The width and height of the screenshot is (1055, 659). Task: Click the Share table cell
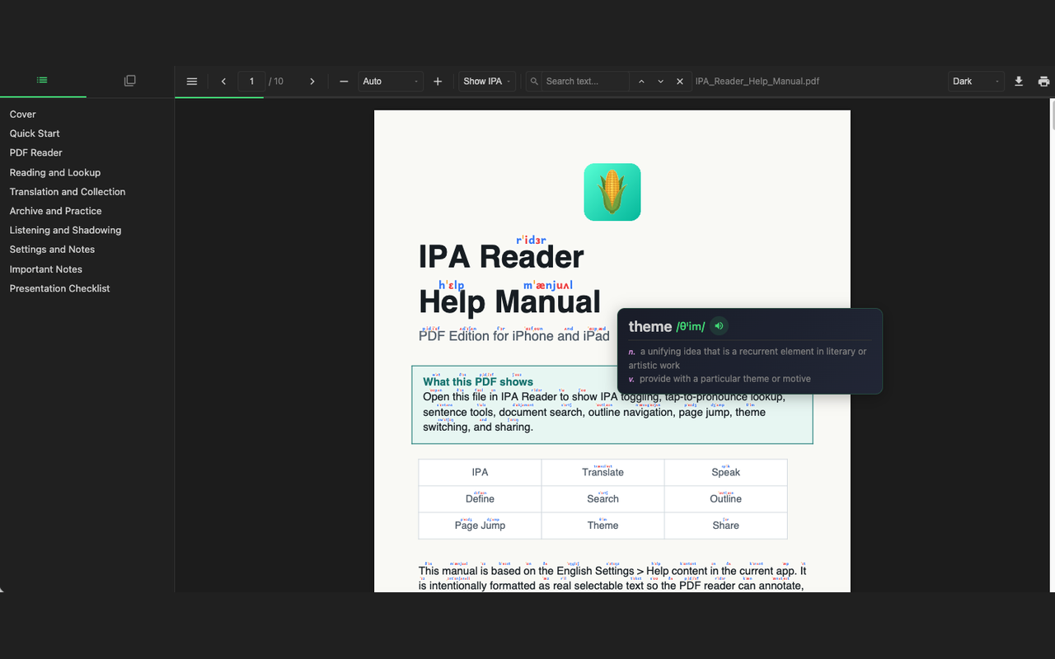725,526
